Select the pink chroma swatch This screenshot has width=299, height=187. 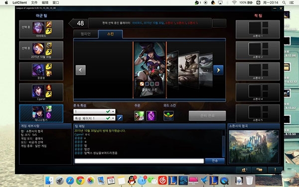coord(157,84)
